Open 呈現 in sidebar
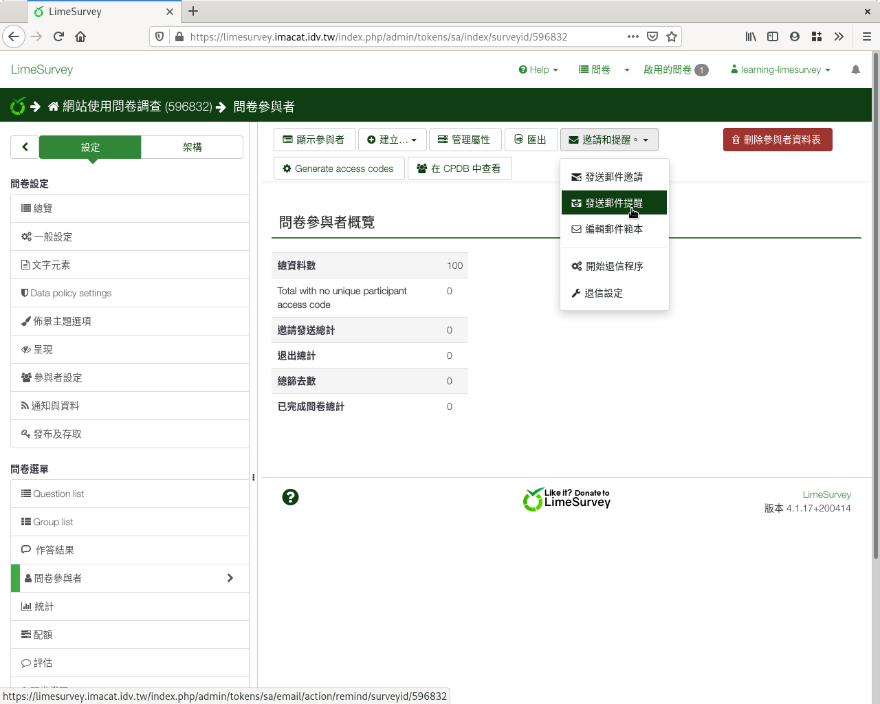This screenshot has width=880, height=704. click(x=130, y=349)
